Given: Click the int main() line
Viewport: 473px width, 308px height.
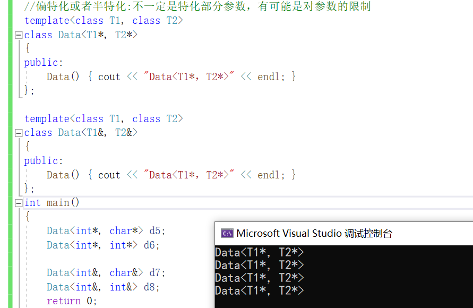Looking at the screenshot, I should [x=52, y=202].
